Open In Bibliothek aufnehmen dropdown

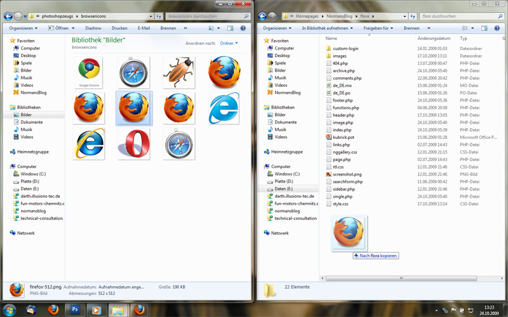point(327,28)
